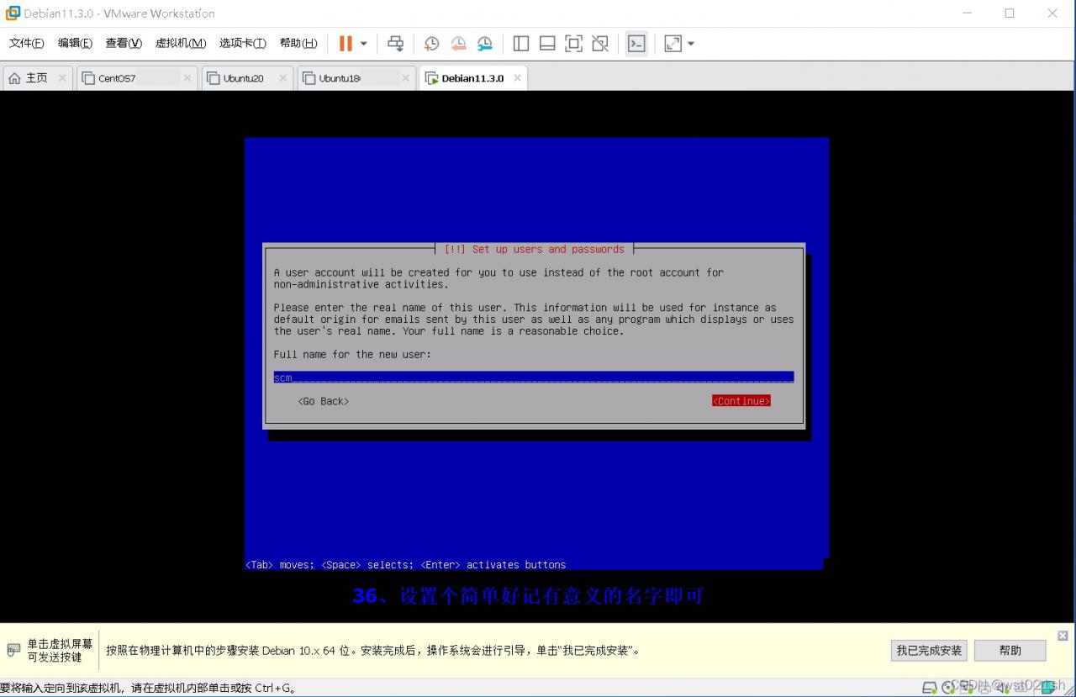Click the 我已完成安装 button
The image size is (1076, 697).
(x=929, y=650)
